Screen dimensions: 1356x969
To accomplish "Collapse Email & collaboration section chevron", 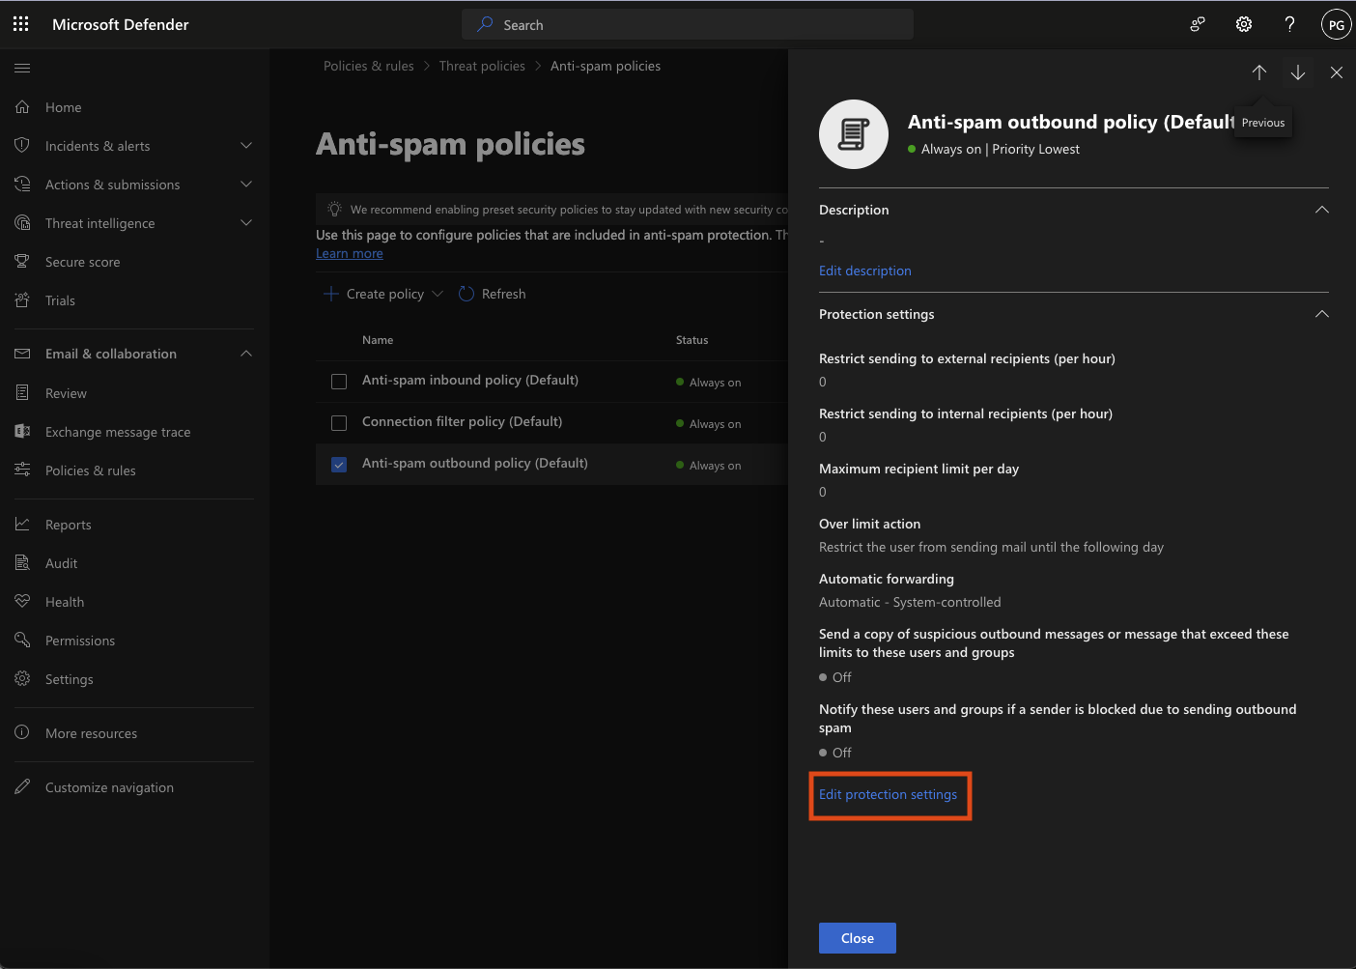I will [x=246, y=354].
